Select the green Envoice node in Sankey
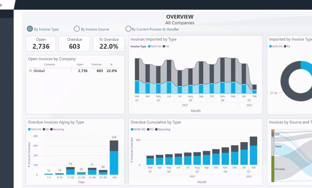The image size is (312, 188). (x=273, y=169)
